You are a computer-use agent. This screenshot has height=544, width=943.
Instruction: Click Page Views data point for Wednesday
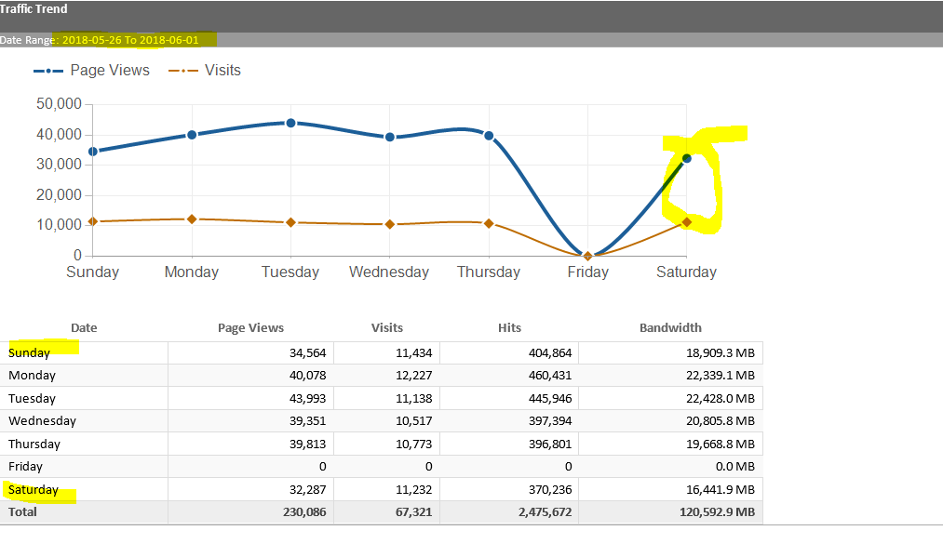(x=389, y=137)
